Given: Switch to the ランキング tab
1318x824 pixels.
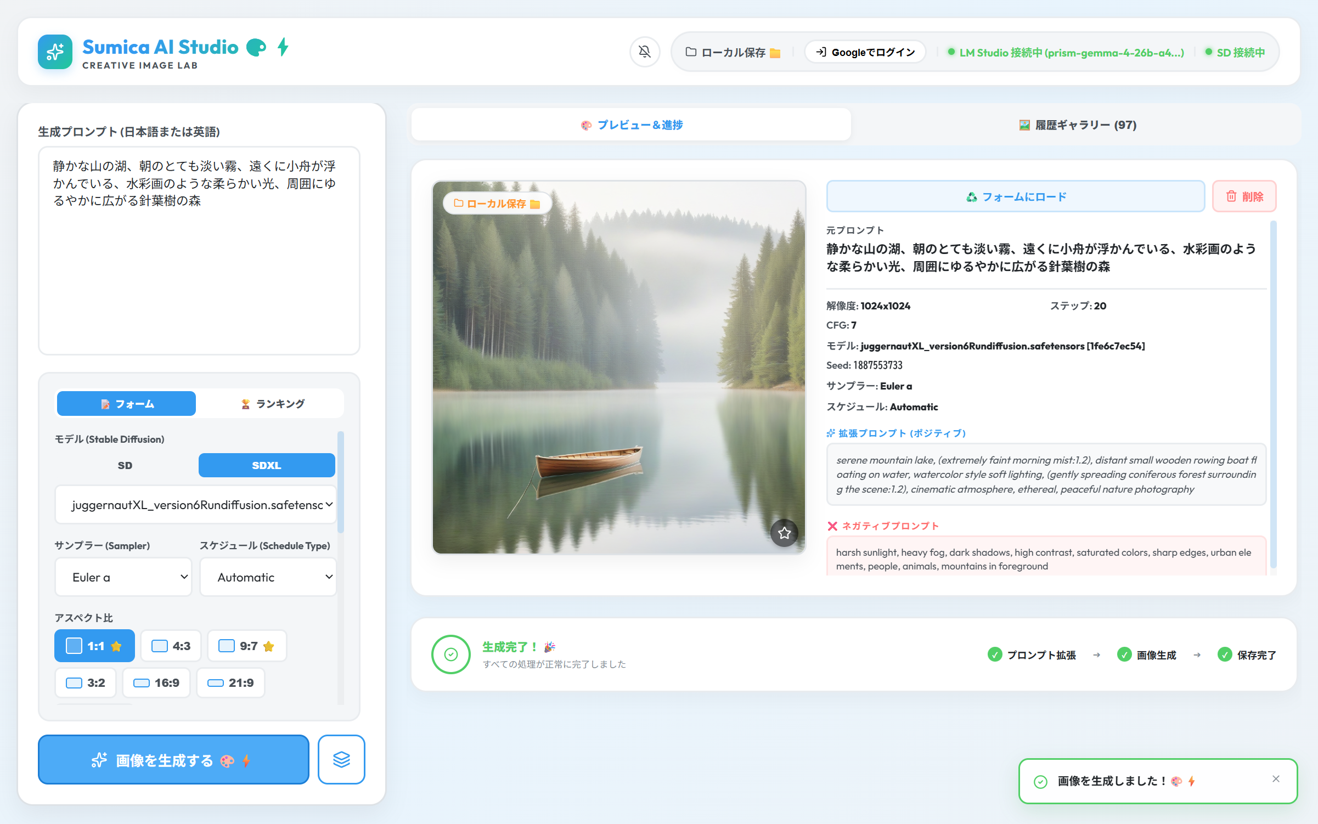Looking at the screenshot, I should coord(272,404).
